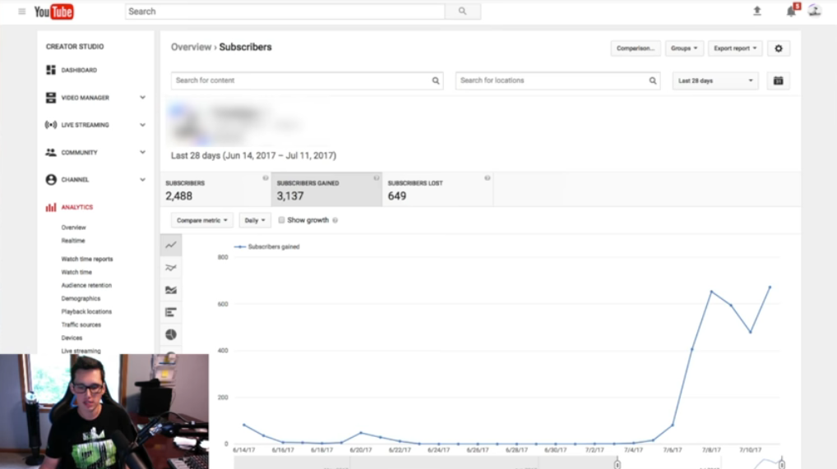Click the upload video arrow icon
Viewport: 837px width, 469px height.
point(757,11)
